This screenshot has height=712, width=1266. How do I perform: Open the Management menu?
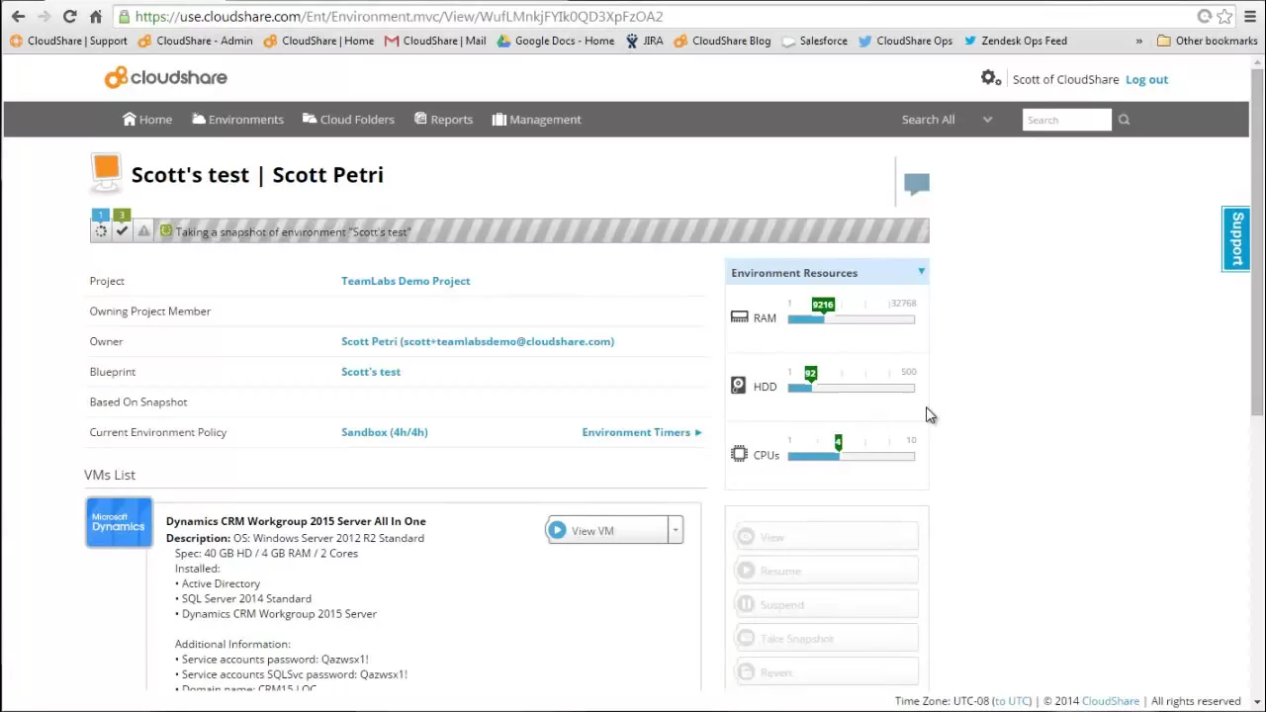[x=536, y=119]
